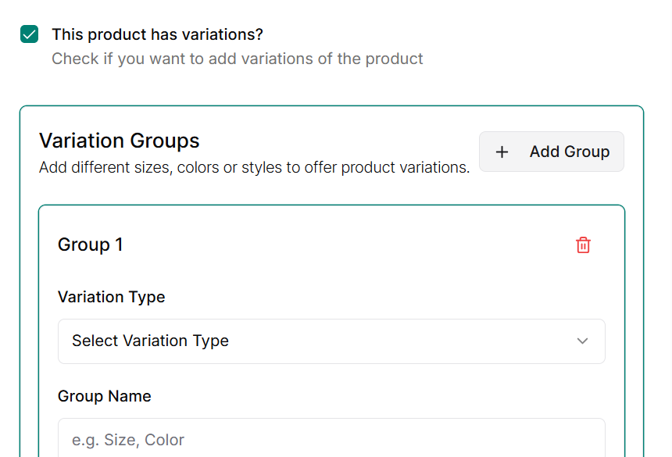Click the "Check if you want to add variations" hint
The height and width of the screenshot is (457, 672).
pyautogui.click(x=238, y=59)
